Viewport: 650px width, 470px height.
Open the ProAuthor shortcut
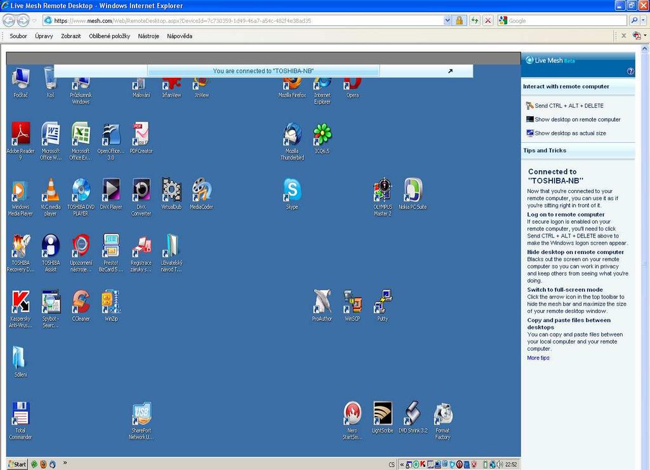point(322,306)
